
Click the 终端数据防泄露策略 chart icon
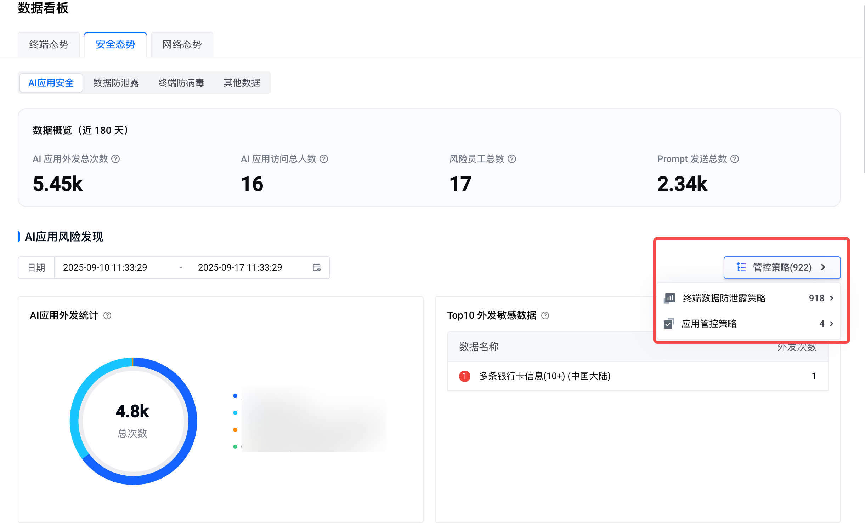tap(669, 298)
